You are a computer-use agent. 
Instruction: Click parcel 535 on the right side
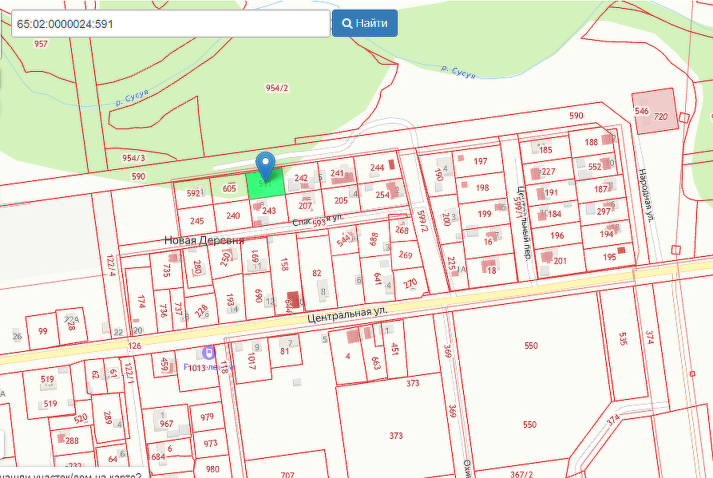[623, 338]
